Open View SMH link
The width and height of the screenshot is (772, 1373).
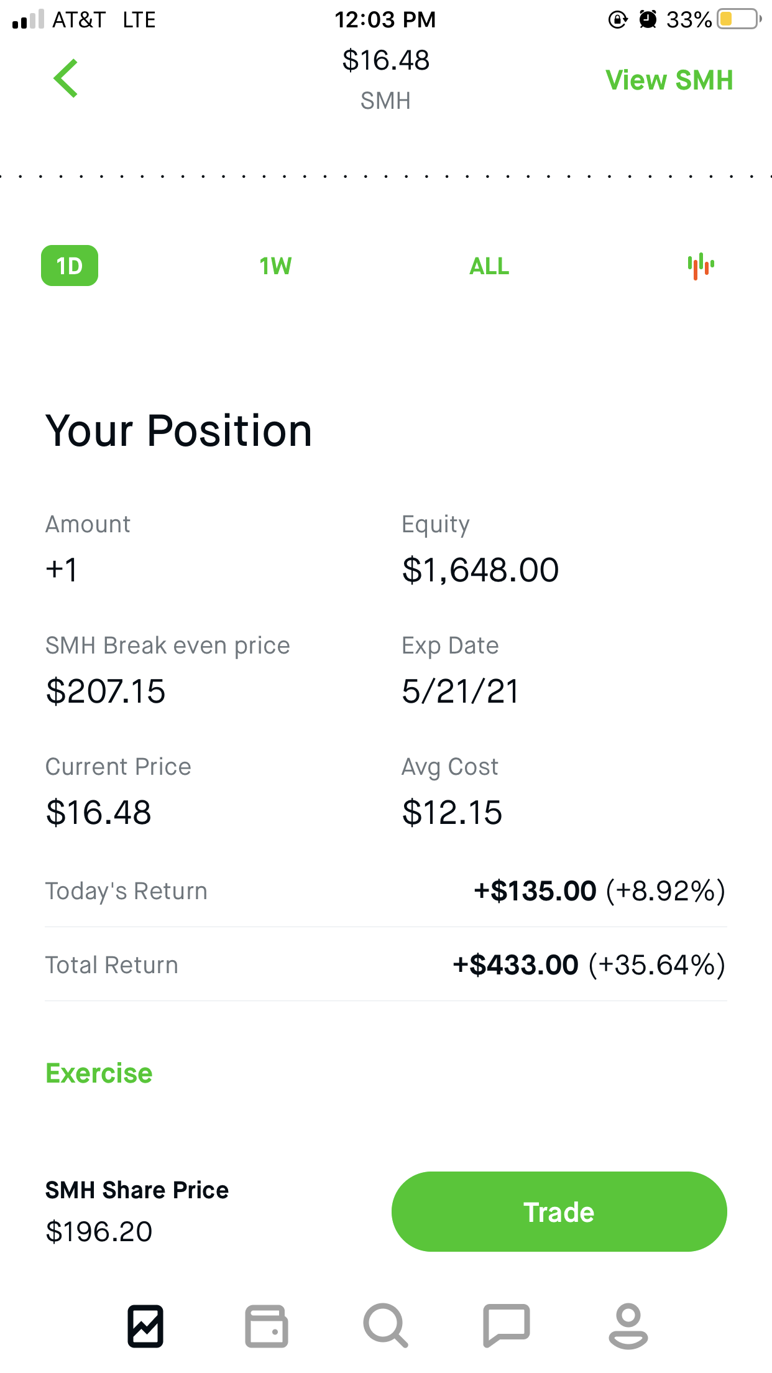tap(669, 80)
